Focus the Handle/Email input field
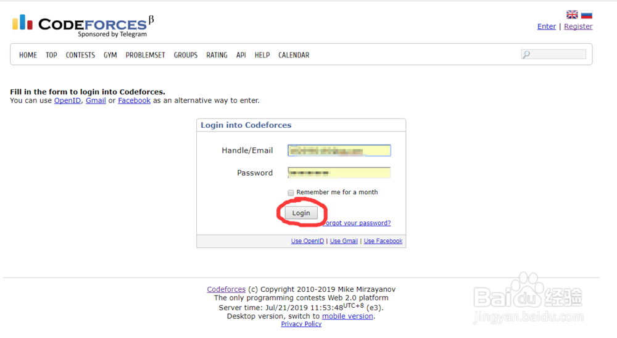 (339, 150)
